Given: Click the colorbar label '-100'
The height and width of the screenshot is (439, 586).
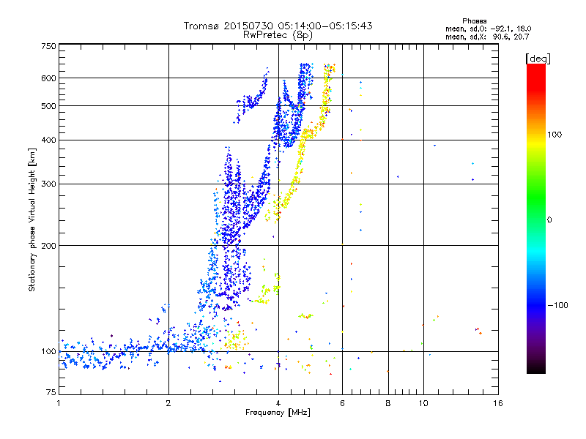Looking at the screenshot, I should pos(557,305).
